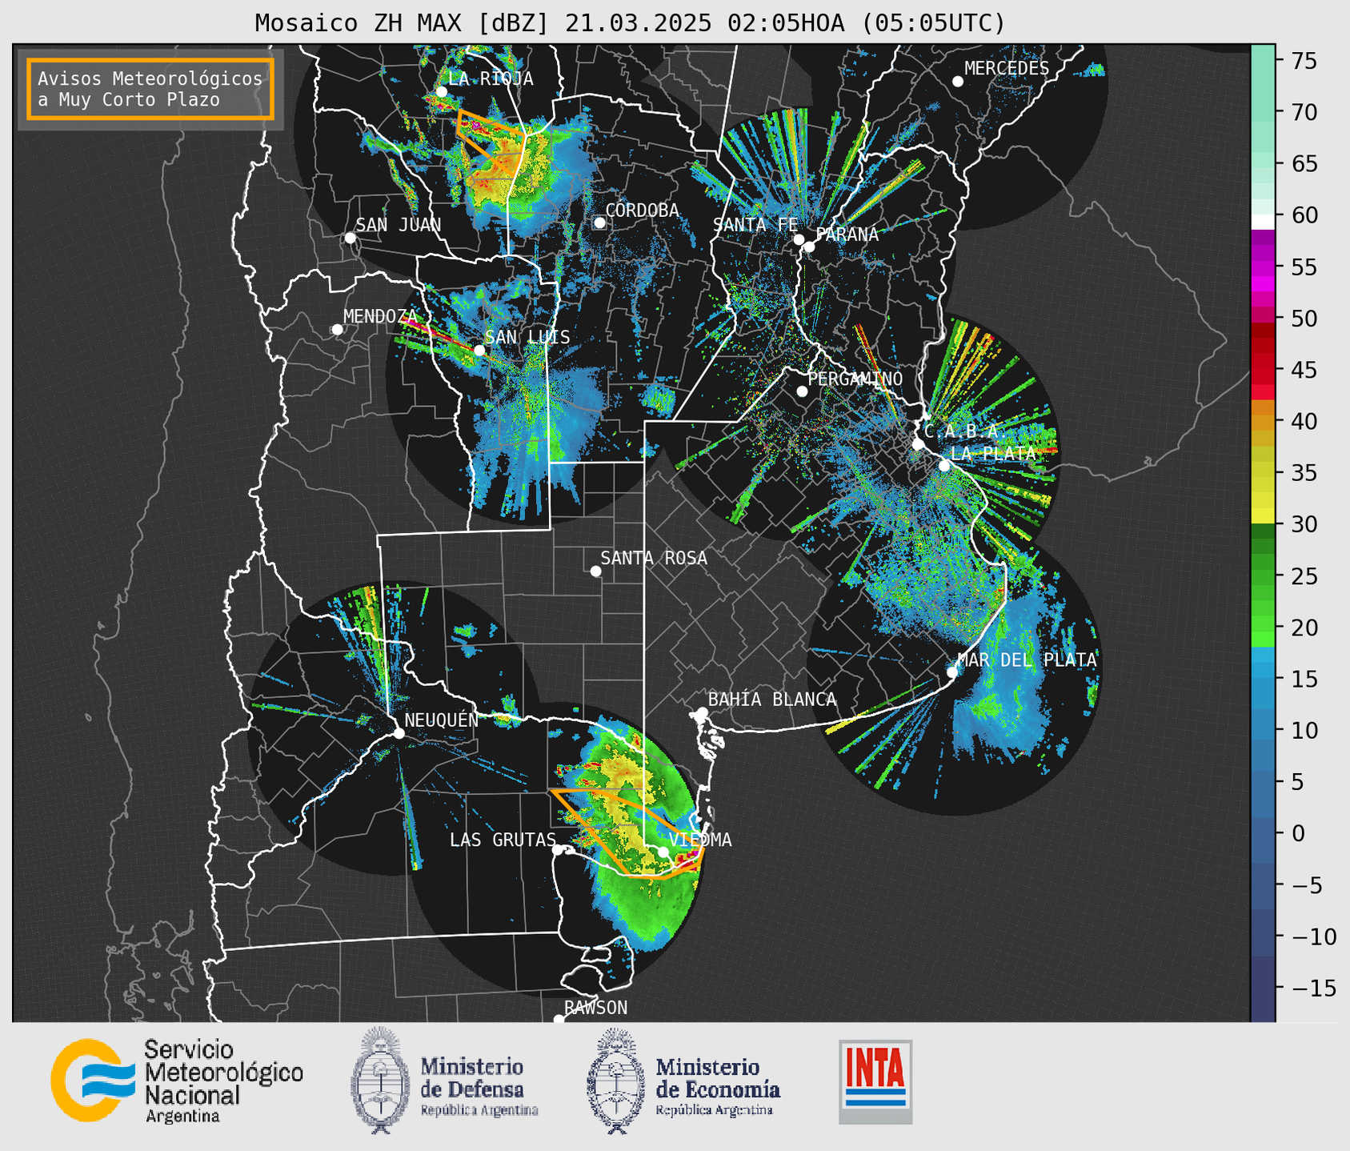The width and height of the screenshot is (1350, 1151).
Task: Click the Mar del Plata city marker dot
Action: (x=951, y=672)
